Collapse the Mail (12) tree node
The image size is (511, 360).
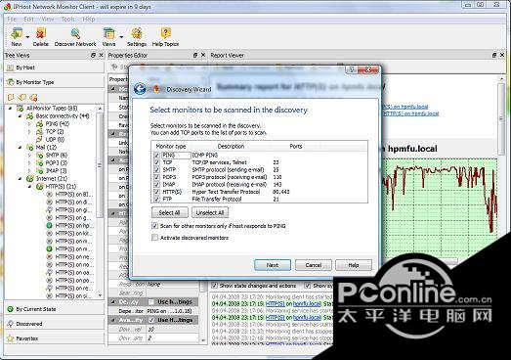point(20,148)
